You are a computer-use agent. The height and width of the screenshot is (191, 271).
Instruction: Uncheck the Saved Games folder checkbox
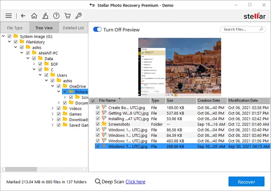[59, 125]
